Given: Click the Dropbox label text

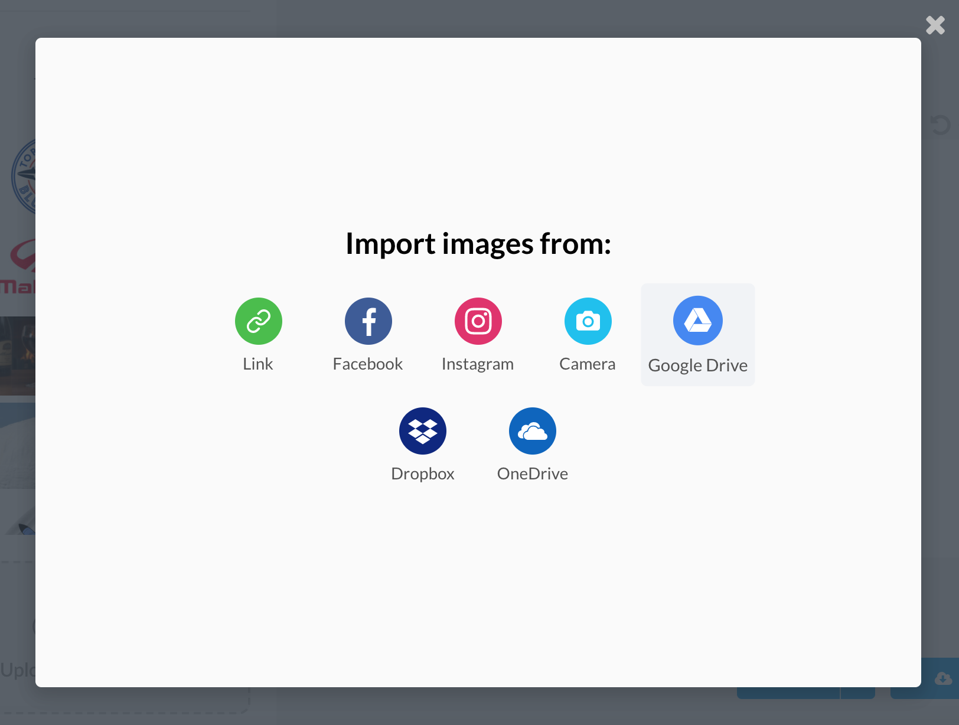Looking at the screenshot, I should coord(423,473).
